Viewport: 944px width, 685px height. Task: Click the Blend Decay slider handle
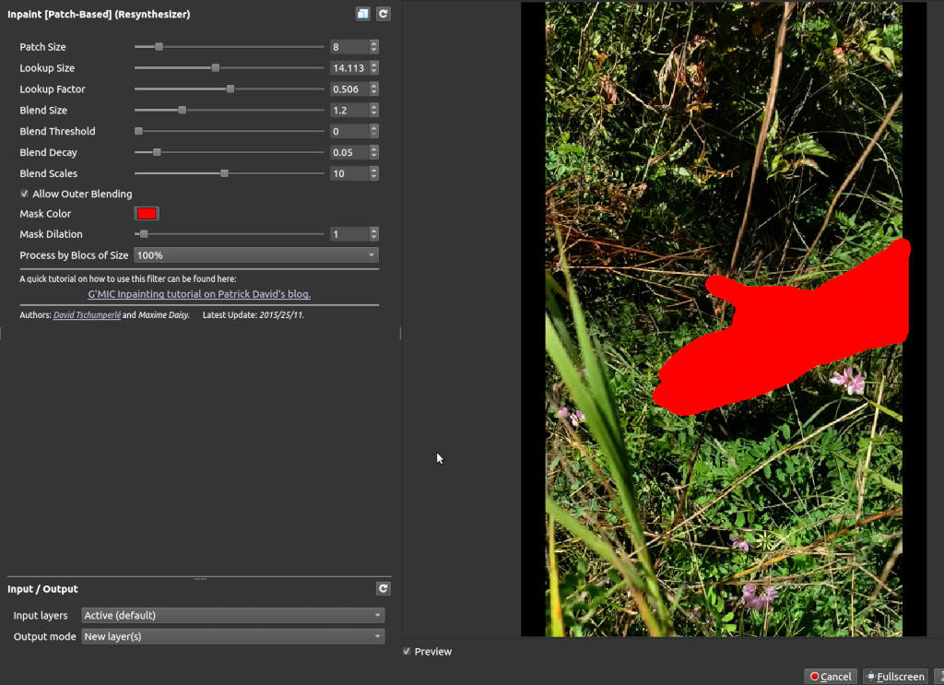pos(157,152)
